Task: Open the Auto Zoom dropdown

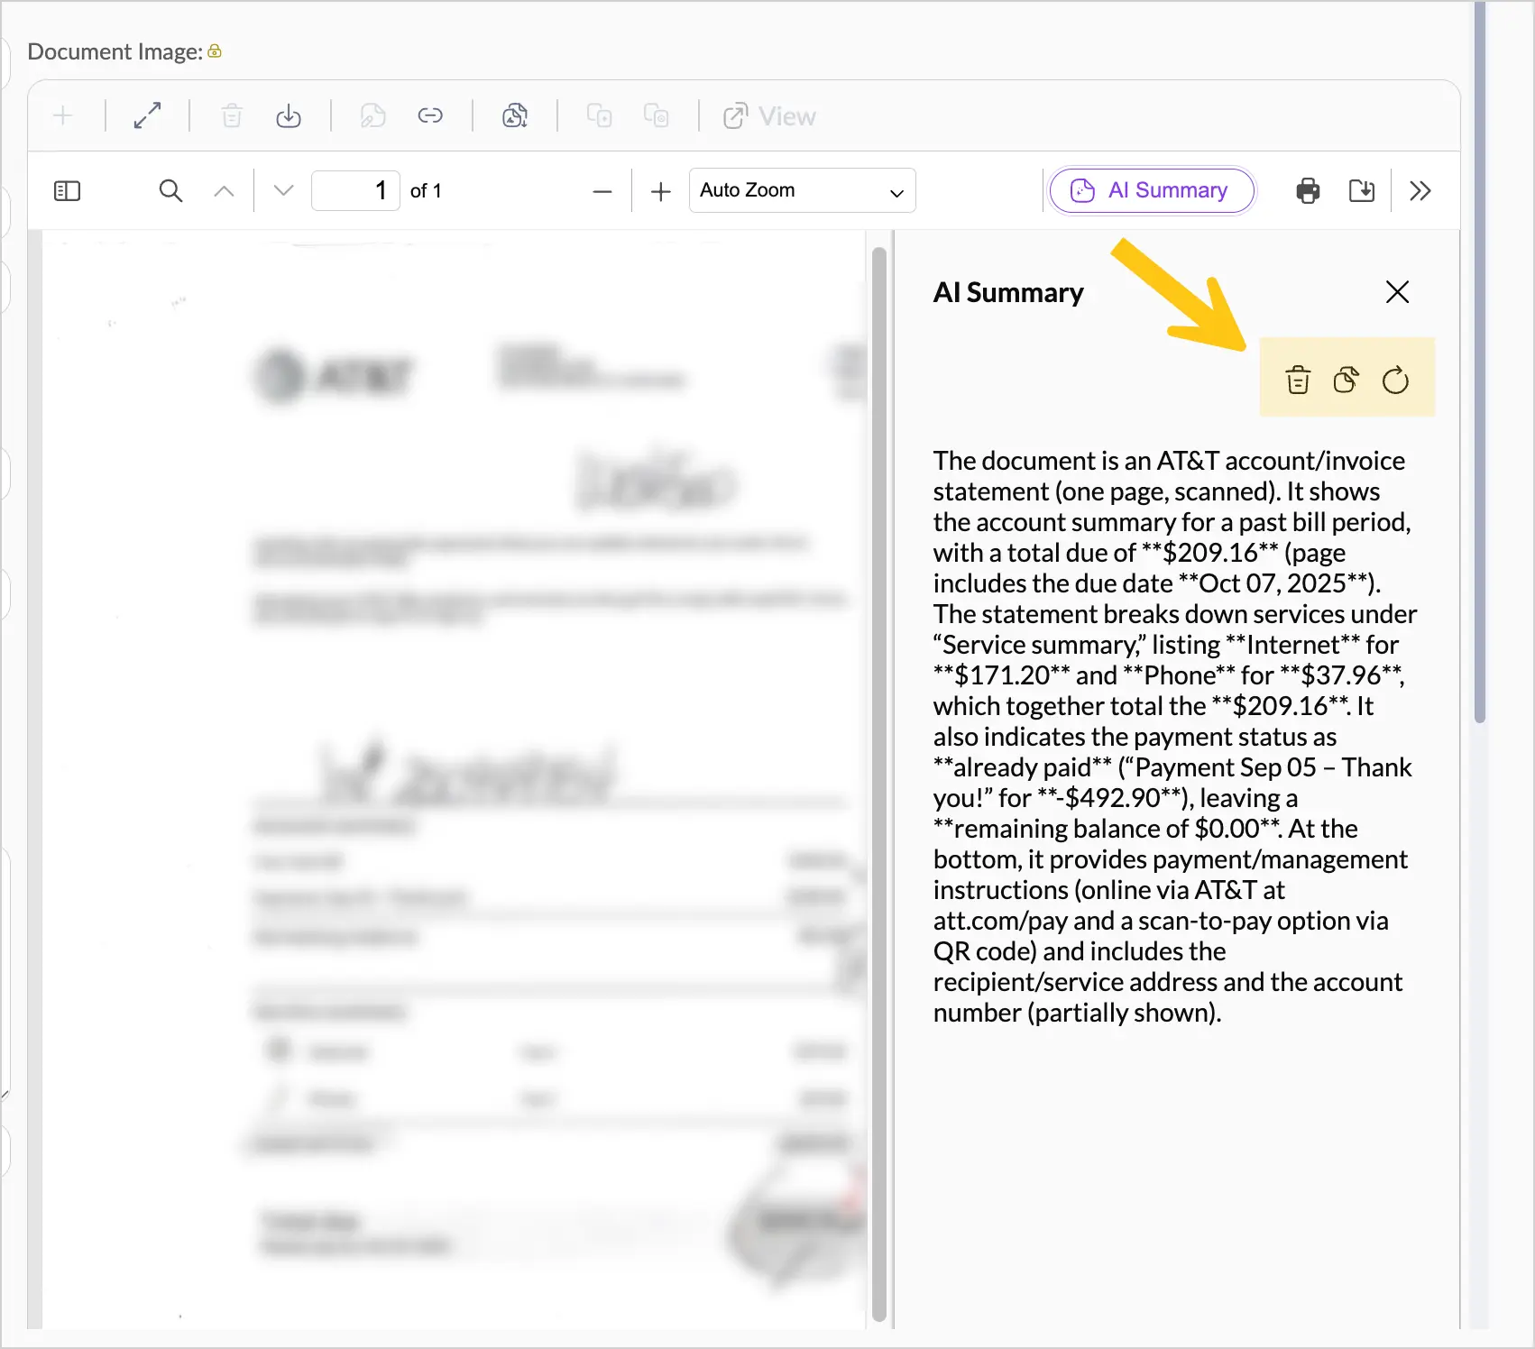Action: point(803,191)
